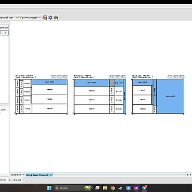Select the top-left blue offcut in the third cutting sheet
The width and height of the screenshot is (192, 192).
[x=143, y=82]
